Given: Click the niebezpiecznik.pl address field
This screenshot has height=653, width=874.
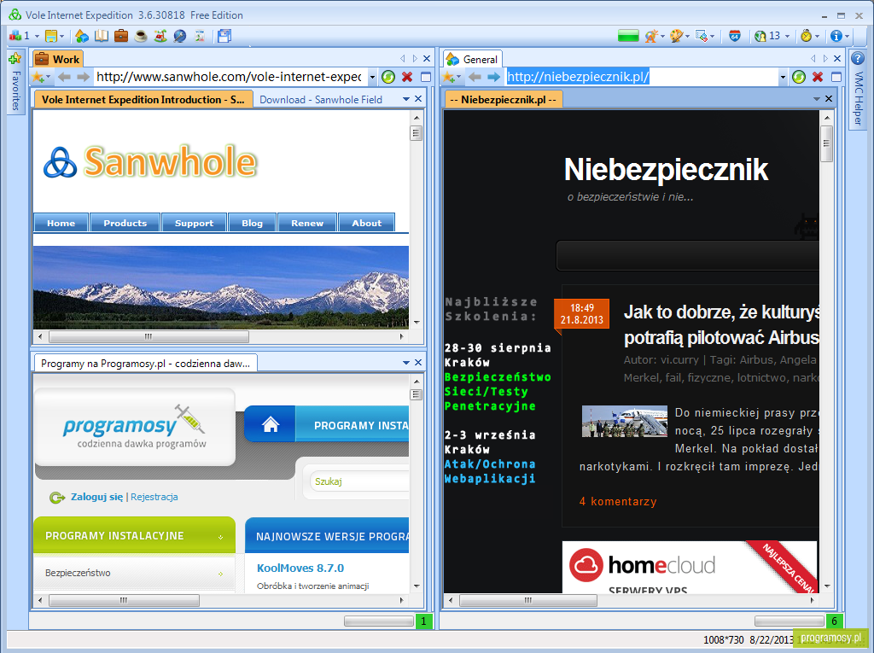Looking at the screenshot, I should tap(642, 77).
